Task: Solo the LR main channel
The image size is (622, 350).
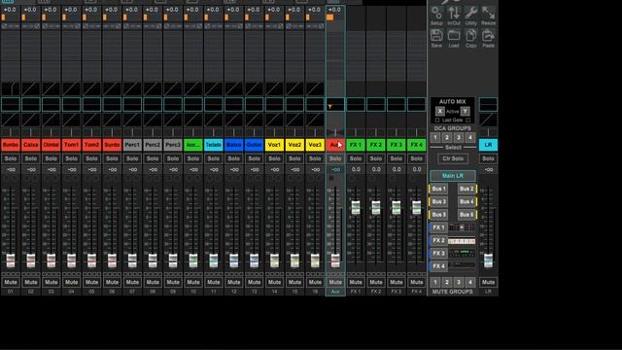Action: pyautogui.click(x=488, y=158)
